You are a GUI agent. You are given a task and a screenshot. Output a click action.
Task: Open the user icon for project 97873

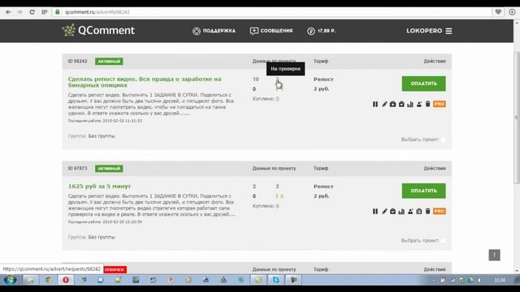tap(410, 211)
